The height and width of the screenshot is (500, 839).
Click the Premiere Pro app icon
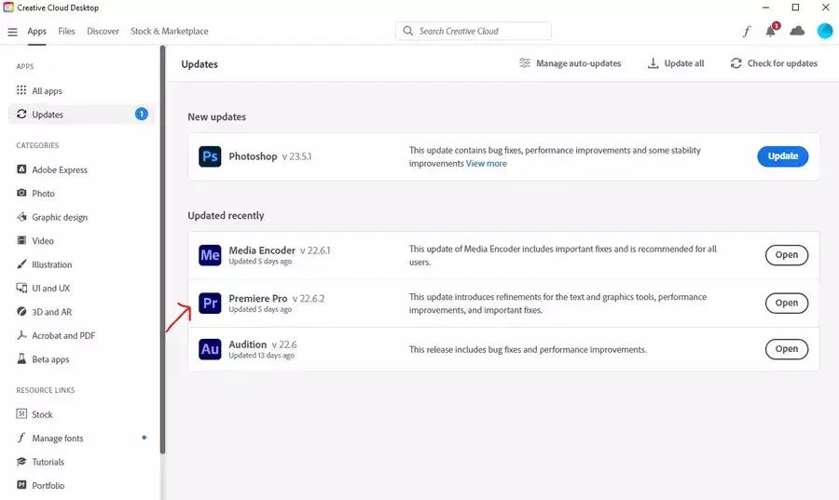click(x=210, y=303)
